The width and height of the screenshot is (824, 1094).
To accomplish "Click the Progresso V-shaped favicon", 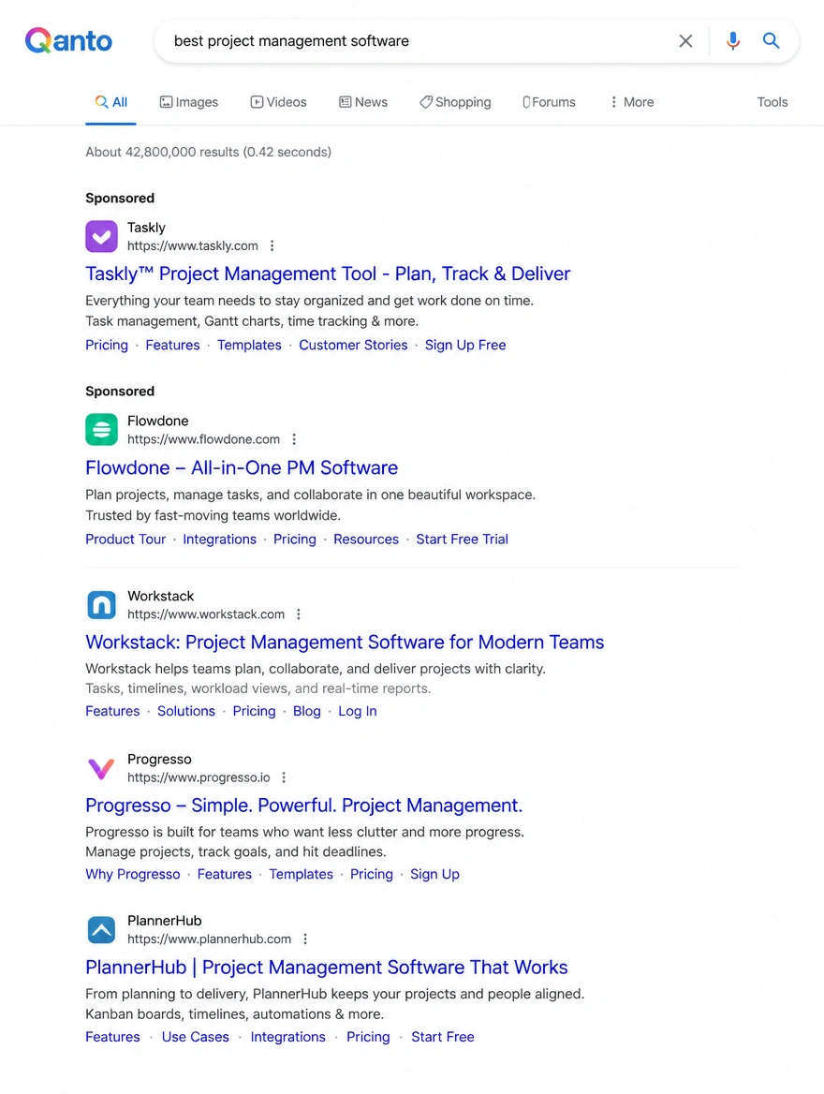I will tap(101, 769).
